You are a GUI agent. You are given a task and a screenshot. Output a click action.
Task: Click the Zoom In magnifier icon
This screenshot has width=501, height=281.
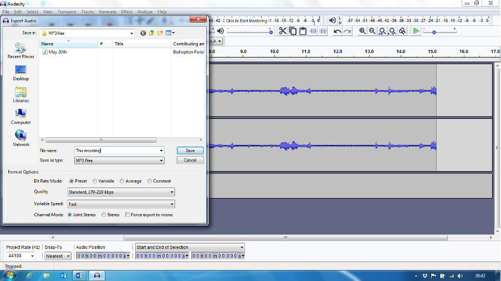click(362, 31)
